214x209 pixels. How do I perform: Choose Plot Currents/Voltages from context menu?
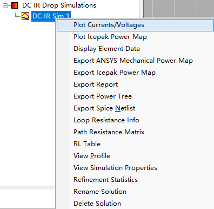135,25
